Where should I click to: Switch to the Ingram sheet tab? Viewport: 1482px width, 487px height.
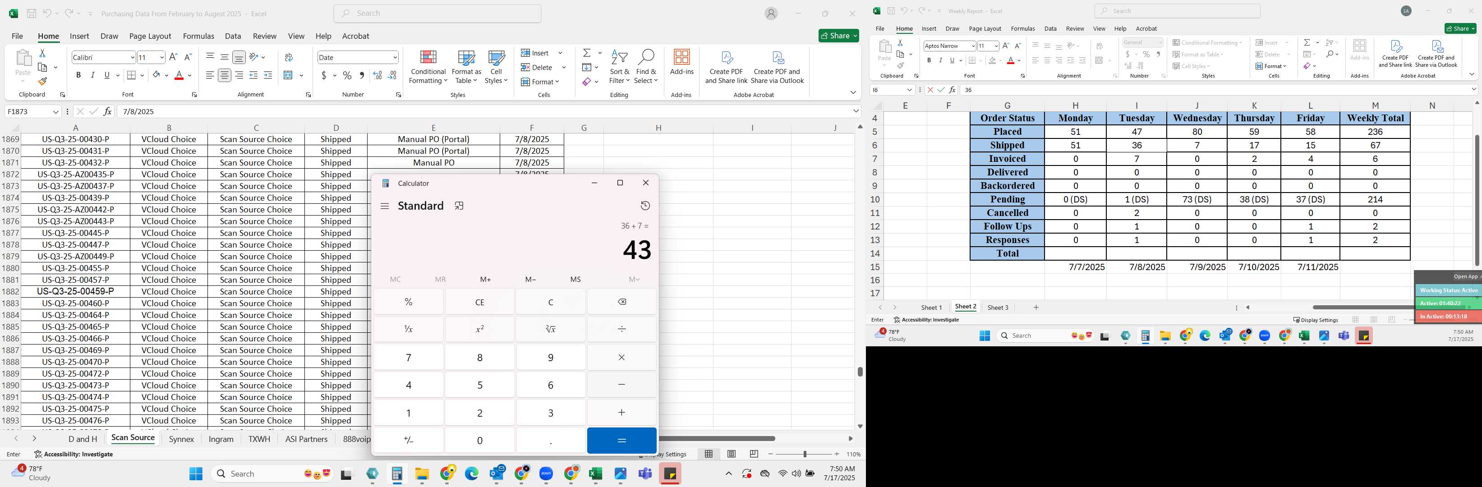(x=221, y=439)
